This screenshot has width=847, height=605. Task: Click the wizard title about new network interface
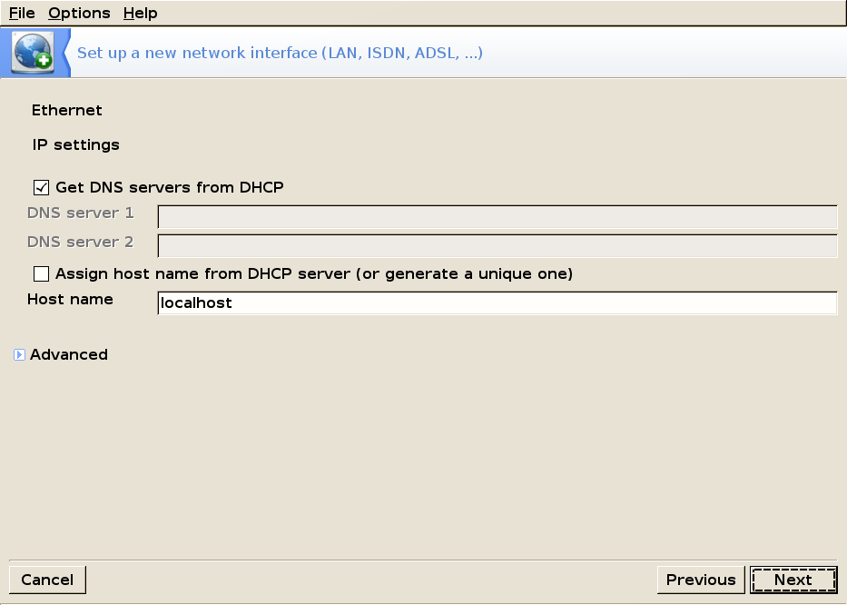[x=280, y=53]
